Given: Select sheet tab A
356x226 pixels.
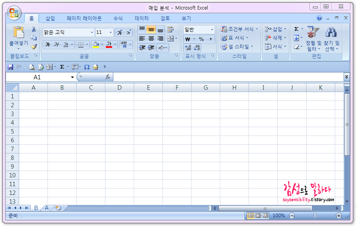Looking at the screenshot, I should (x=47, y=208).
